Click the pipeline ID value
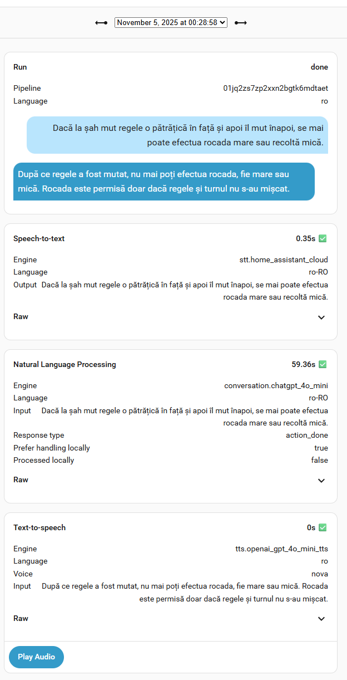Viewport: 347px width, 680px height. tap(275, 88)
